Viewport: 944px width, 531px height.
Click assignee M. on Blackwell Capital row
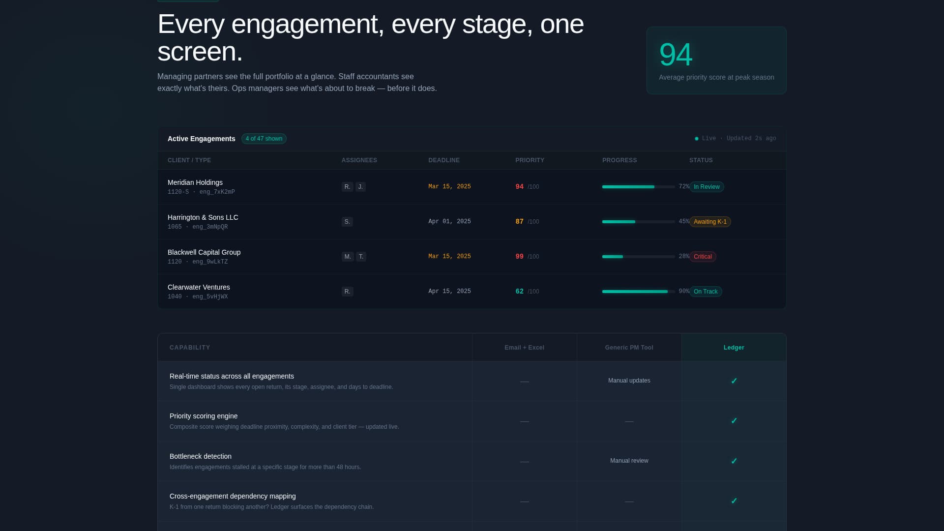point(348,257)
